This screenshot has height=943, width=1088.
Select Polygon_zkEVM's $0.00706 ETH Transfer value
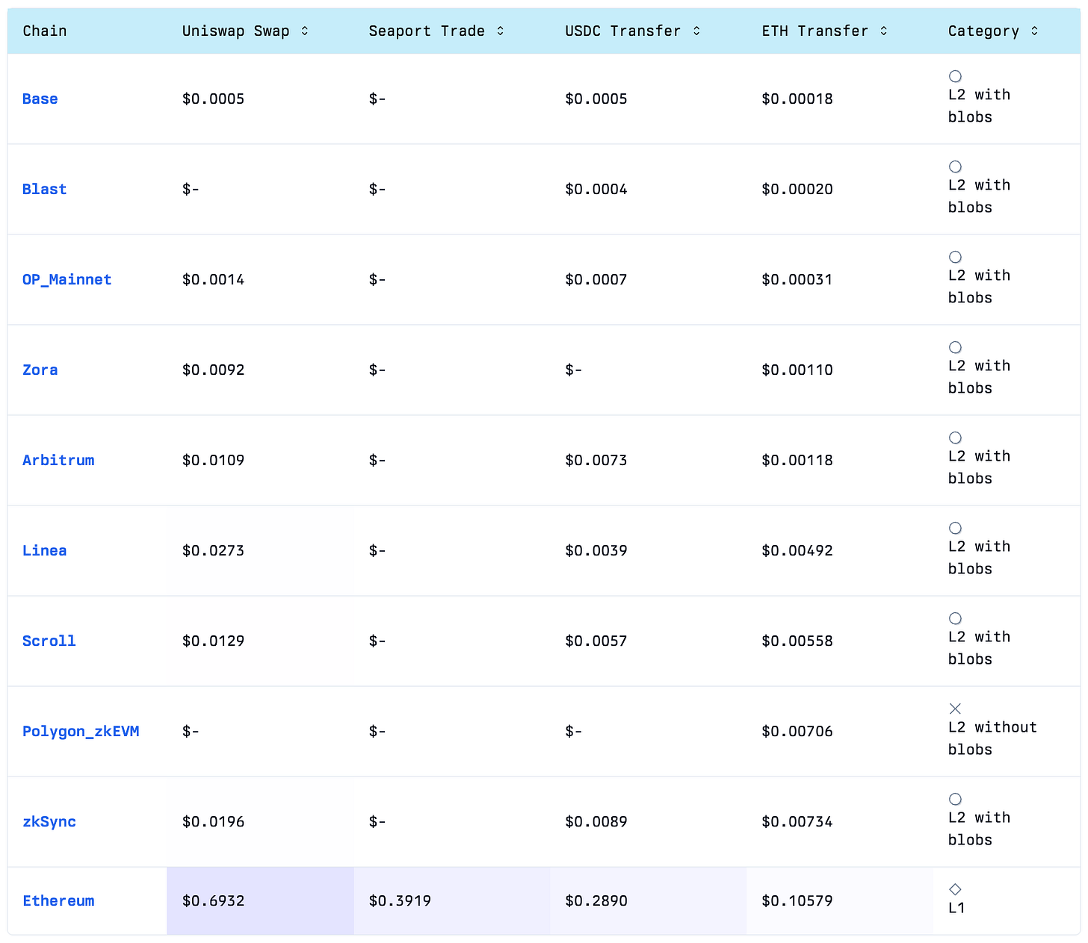click(797, 731)
